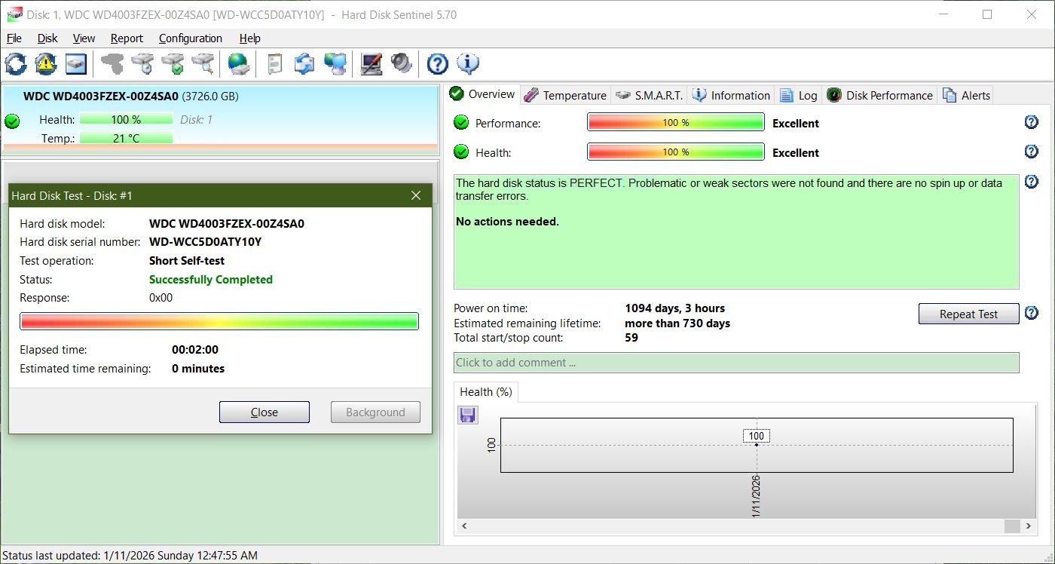Click the blue info bubble toolbar icon
The image size is (1055, 564).
coord(468,64)
